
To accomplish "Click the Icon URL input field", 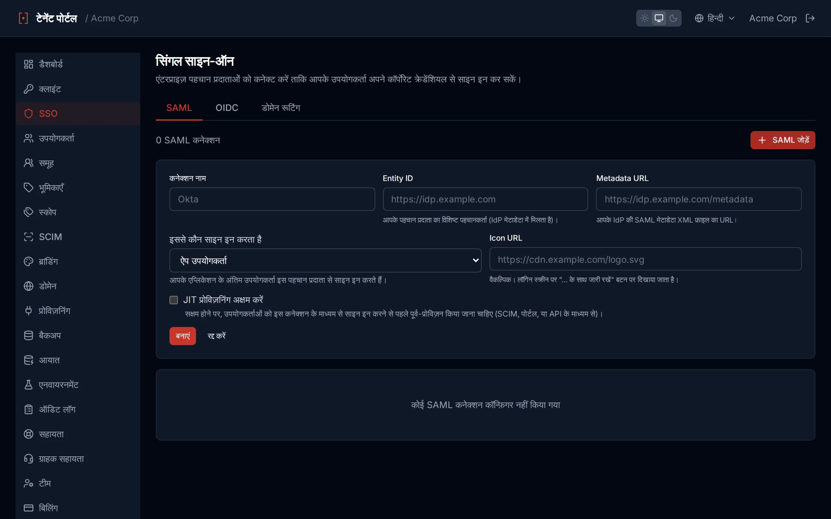I will (x=645, y=259).
